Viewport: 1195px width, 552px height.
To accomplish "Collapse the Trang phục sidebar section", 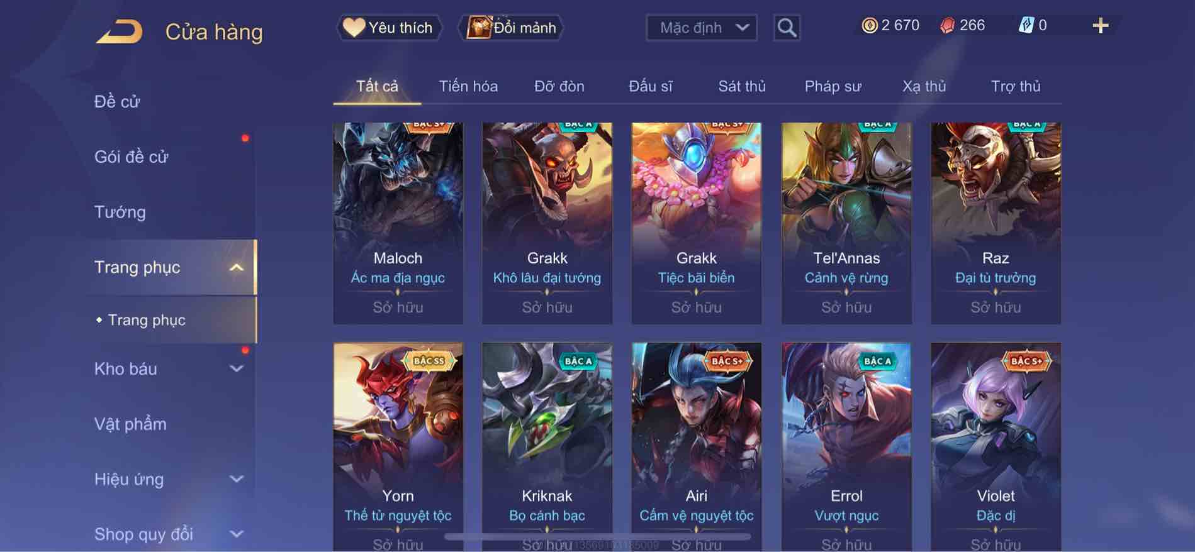I will click(237, 267).
